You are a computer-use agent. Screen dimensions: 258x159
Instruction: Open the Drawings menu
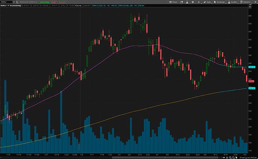pyautogui.click(x=220, y=2)
